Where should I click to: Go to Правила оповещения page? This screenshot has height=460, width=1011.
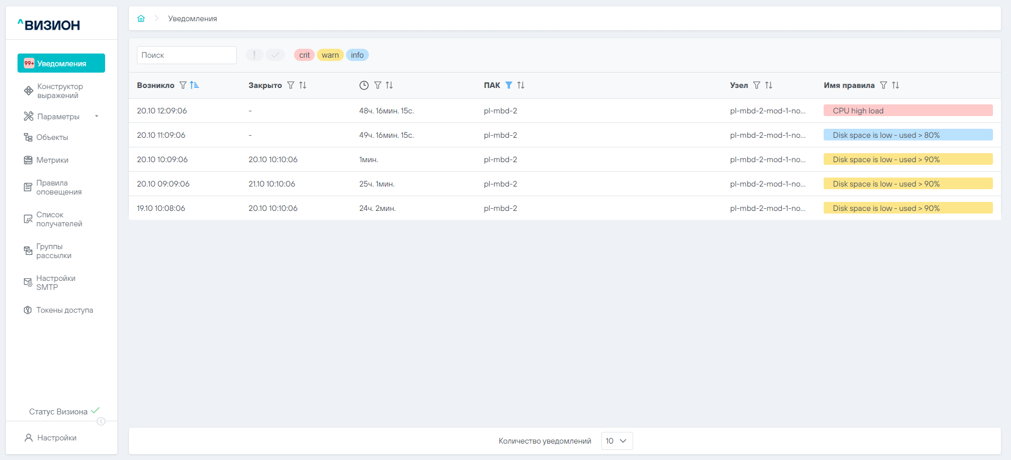tap(58, 188)
